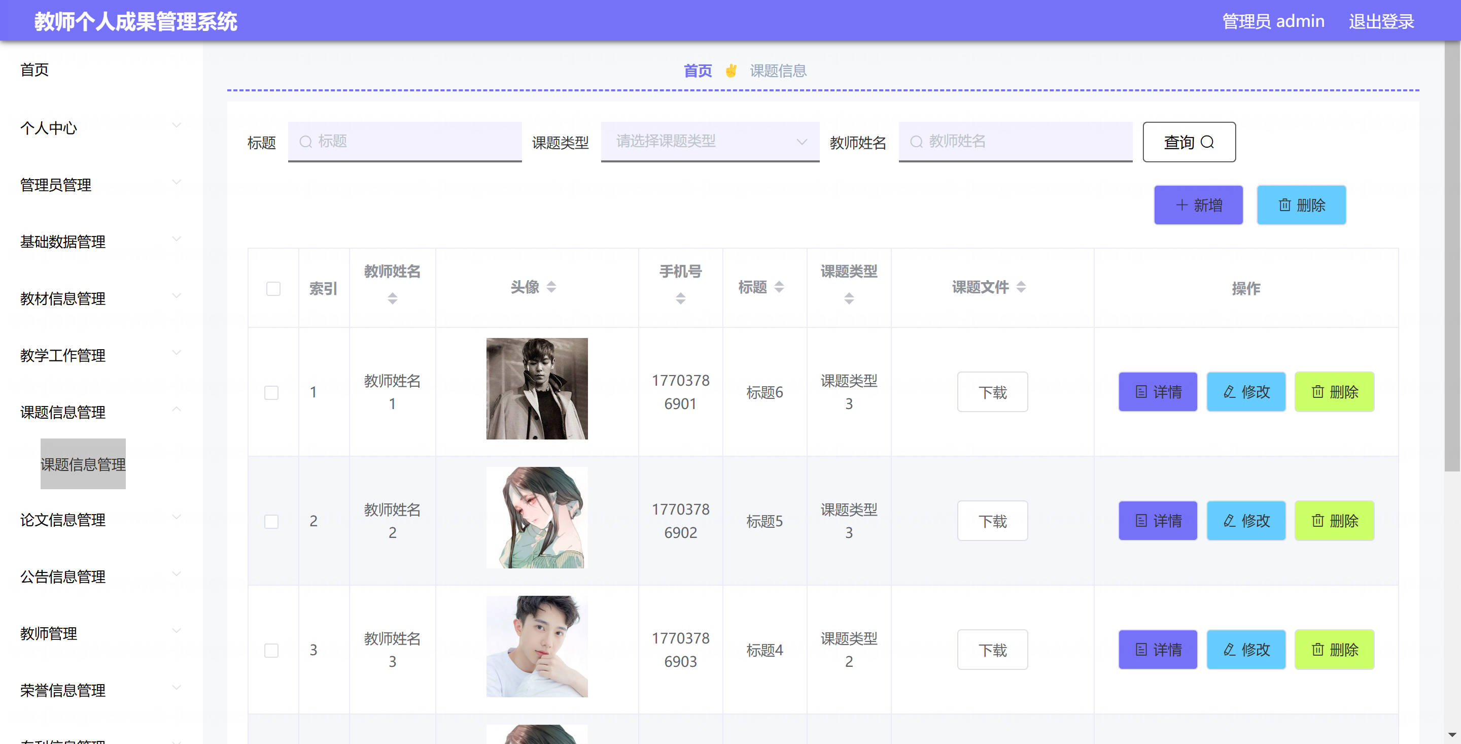Click 修改 for row 标题6
1461x744 pixels.
[x=1246, y=392]
